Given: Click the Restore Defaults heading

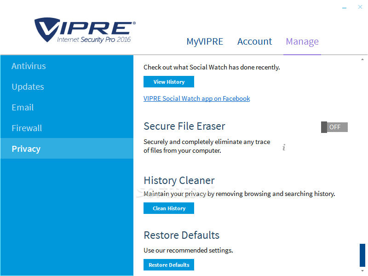Looking at the screenshot, I should click(x=181, y=235).
